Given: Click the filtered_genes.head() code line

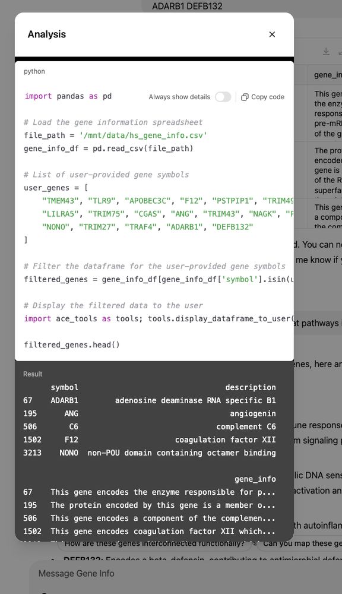Looking at the screenshot, I should click(x=72, y=345).
